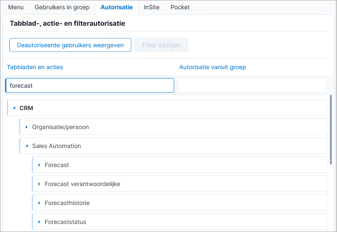Image resolution: width=337 pixels, height=232 pixels.
Task: Expand the Forecasthistorie node arrow
Action: [x=39, y=203]
